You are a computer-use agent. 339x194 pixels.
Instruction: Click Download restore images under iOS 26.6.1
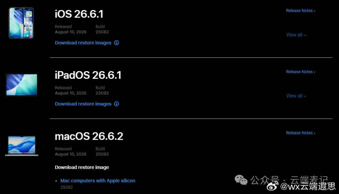click(x=83, y=43)
